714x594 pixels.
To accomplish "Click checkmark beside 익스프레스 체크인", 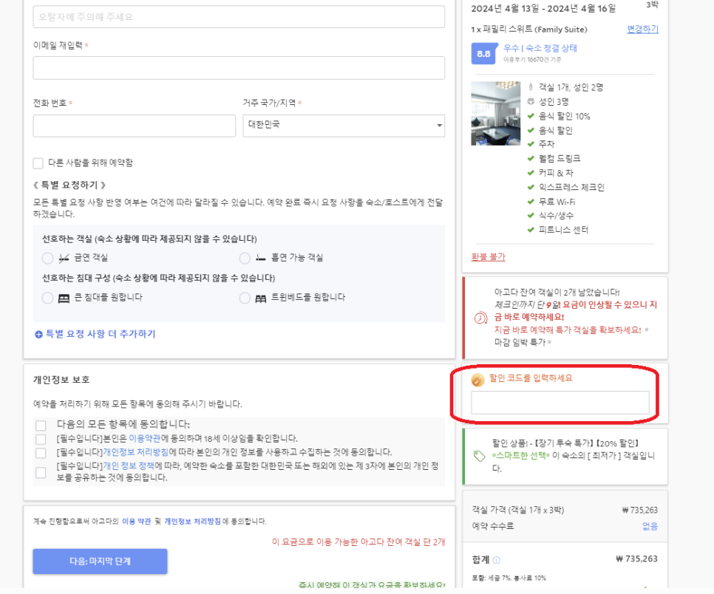I will (531, 188).
